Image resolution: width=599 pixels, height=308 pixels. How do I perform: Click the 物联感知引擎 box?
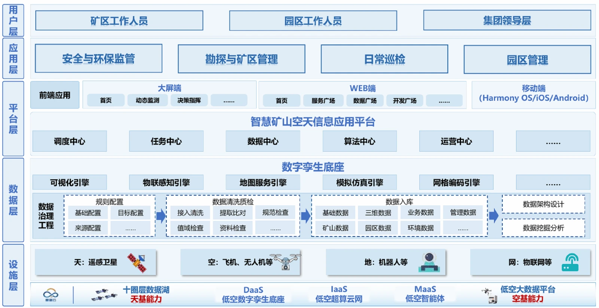[166, 182]
